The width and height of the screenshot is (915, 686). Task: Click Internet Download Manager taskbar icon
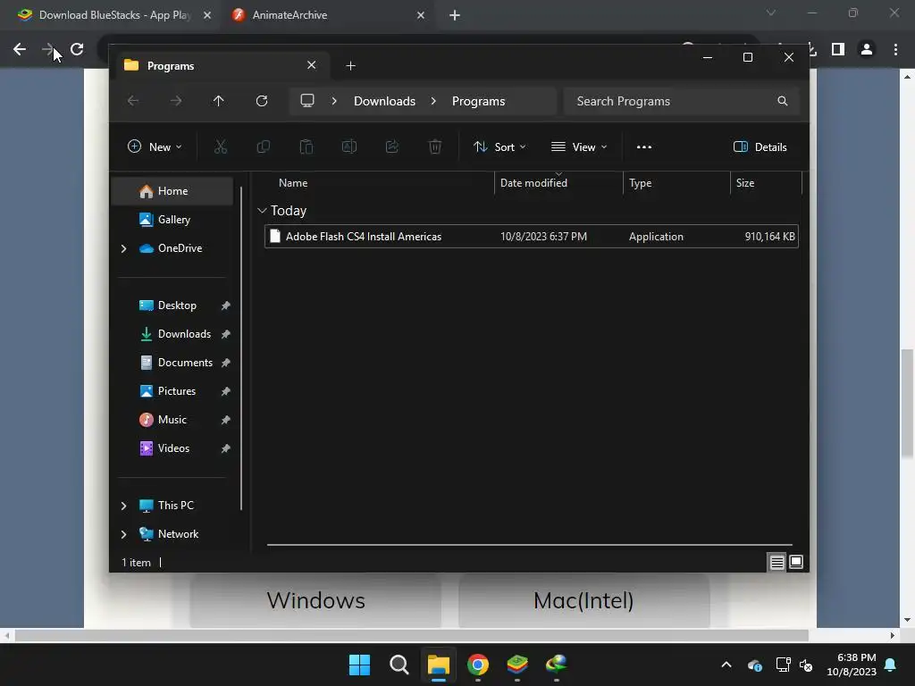[x=557, y=665]
